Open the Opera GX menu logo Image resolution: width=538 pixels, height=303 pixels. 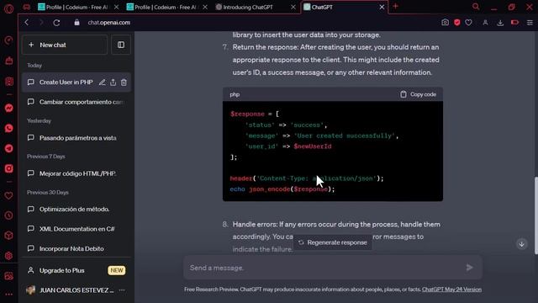pyautogui.click(x=9, y=8)
